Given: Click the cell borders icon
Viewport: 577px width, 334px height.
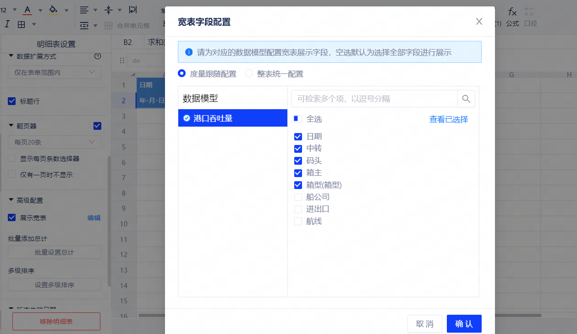Looking at the screenshot, I should pos(22,24).
